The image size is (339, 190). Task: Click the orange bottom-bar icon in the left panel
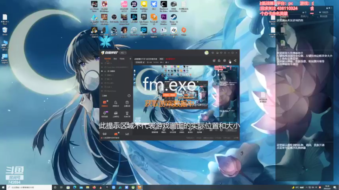point(116,134)
